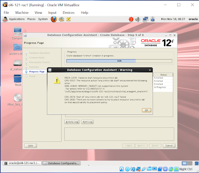Select Progress Page step in sidebar
This screenshot has height=173, width=199.
[x=37, y=72]
